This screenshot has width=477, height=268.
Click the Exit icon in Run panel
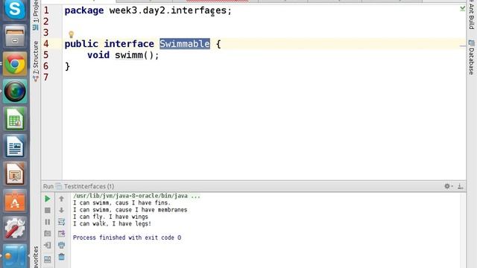tap(48, 245)
